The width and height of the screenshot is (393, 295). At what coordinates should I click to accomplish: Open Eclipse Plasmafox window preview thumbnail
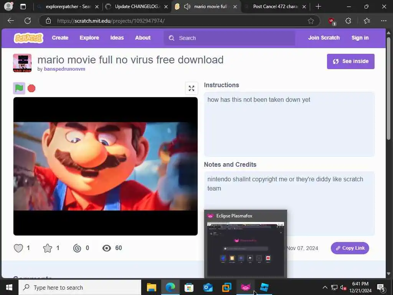[x=246, y=249]
